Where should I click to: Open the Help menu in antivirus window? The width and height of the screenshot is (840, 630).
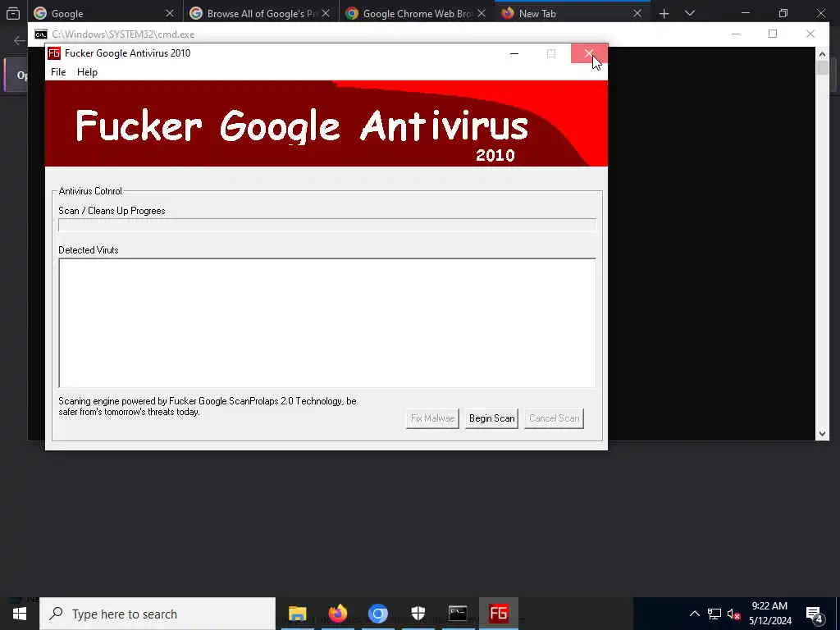[x=87, y=72]
